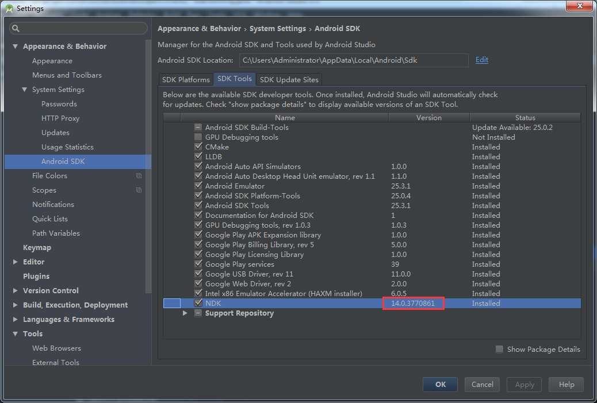The height and width of the screenshot is (403, 597).
Task: Select Usage Statistics item
Action: click(x=67, y=147)
